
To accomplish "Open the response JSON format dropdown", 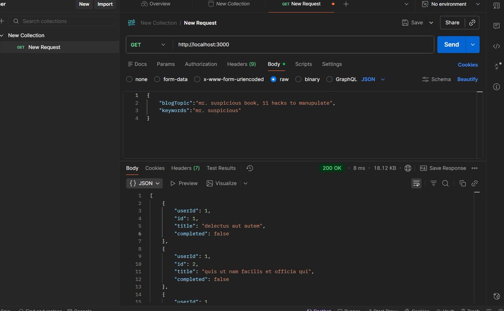I will click(x=144, y=183).
